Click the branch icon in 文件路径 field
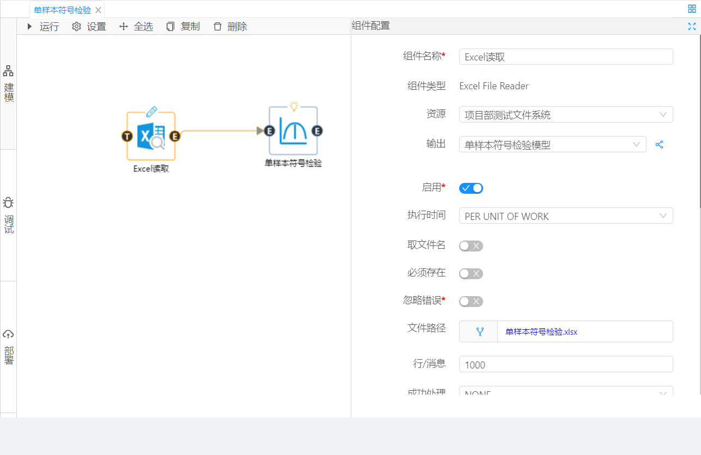Screen dimensions: 701x455 (479, 331)
